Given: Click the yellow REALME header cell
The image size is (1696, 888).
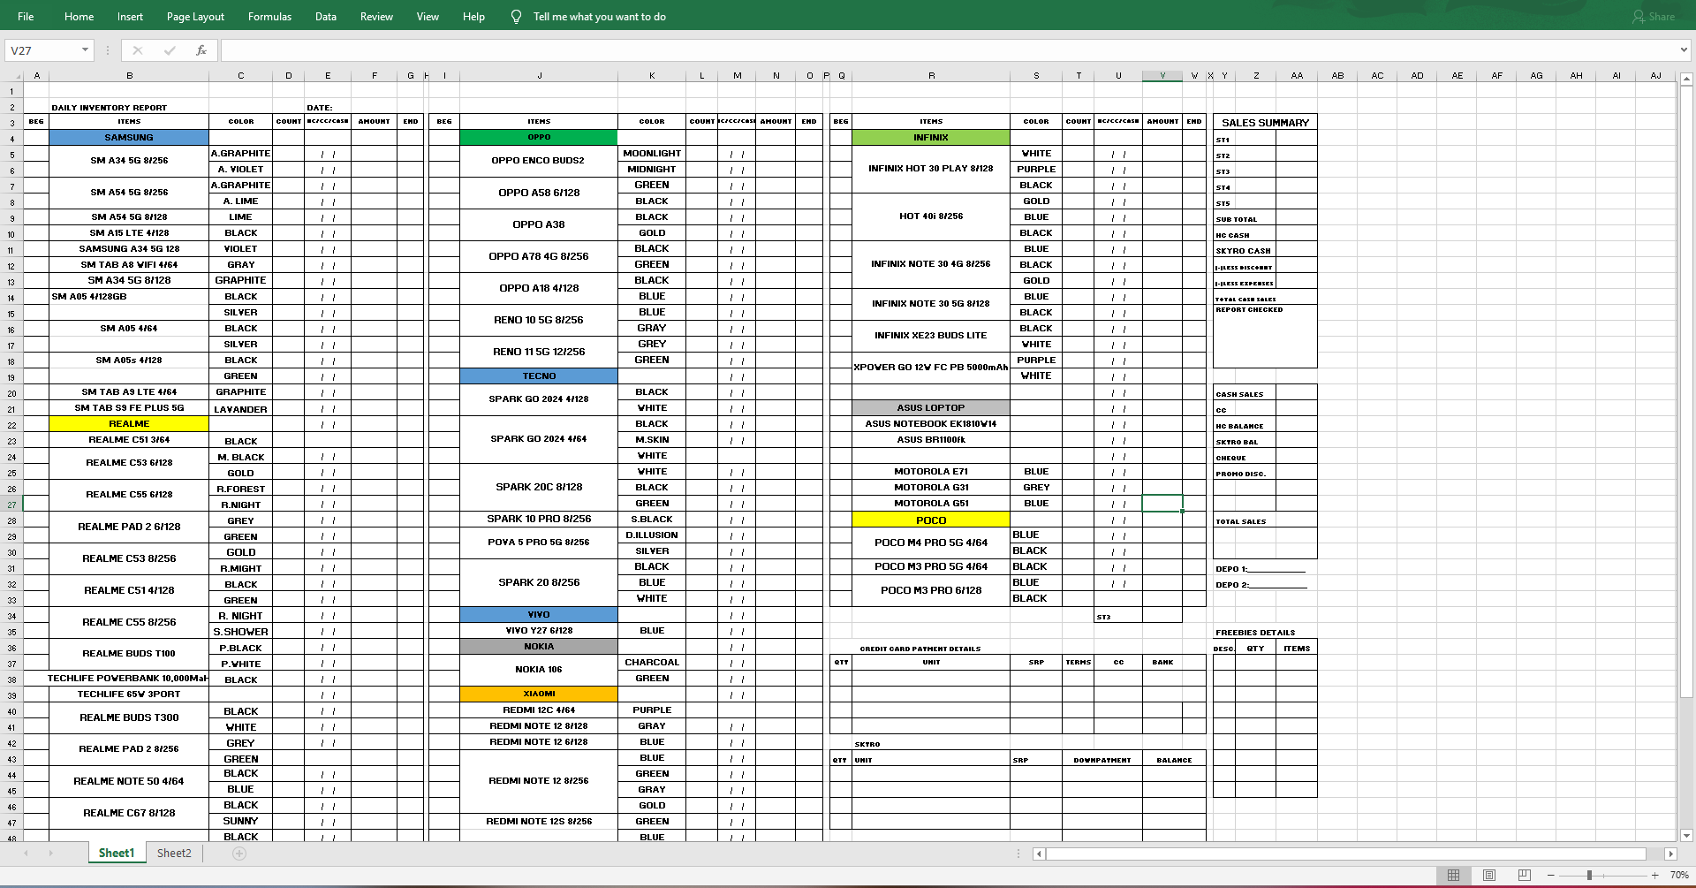Looking at the screenshot, I should [x=129, y=424].
